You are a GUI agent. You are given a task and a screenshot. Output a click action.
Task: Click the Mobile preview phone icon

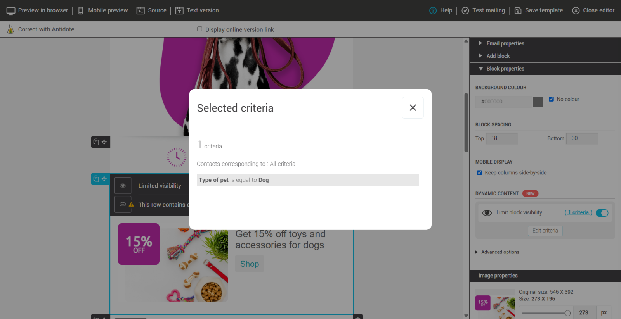tap(81, 11)
